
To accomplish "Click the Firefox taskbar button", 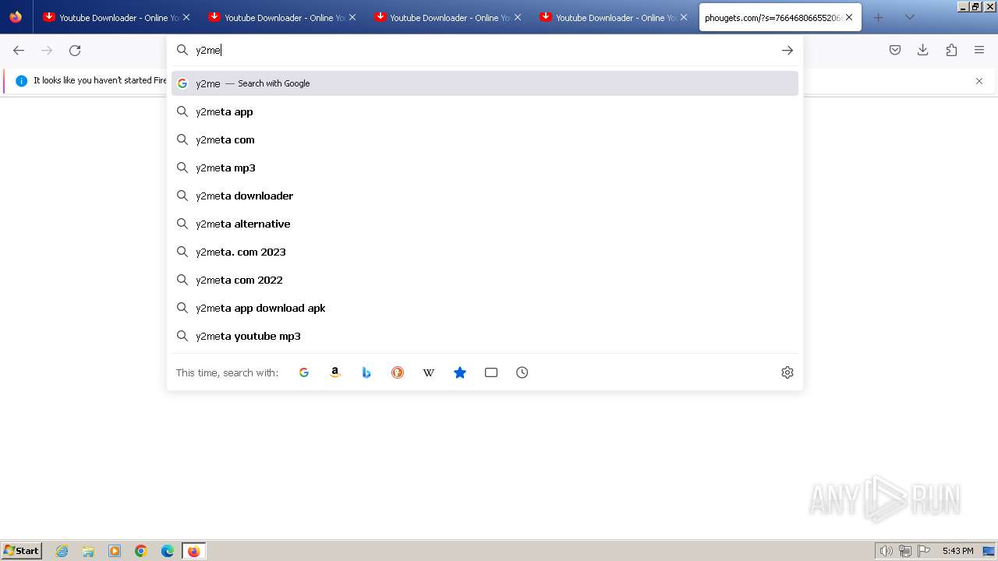I will [193, 551].
